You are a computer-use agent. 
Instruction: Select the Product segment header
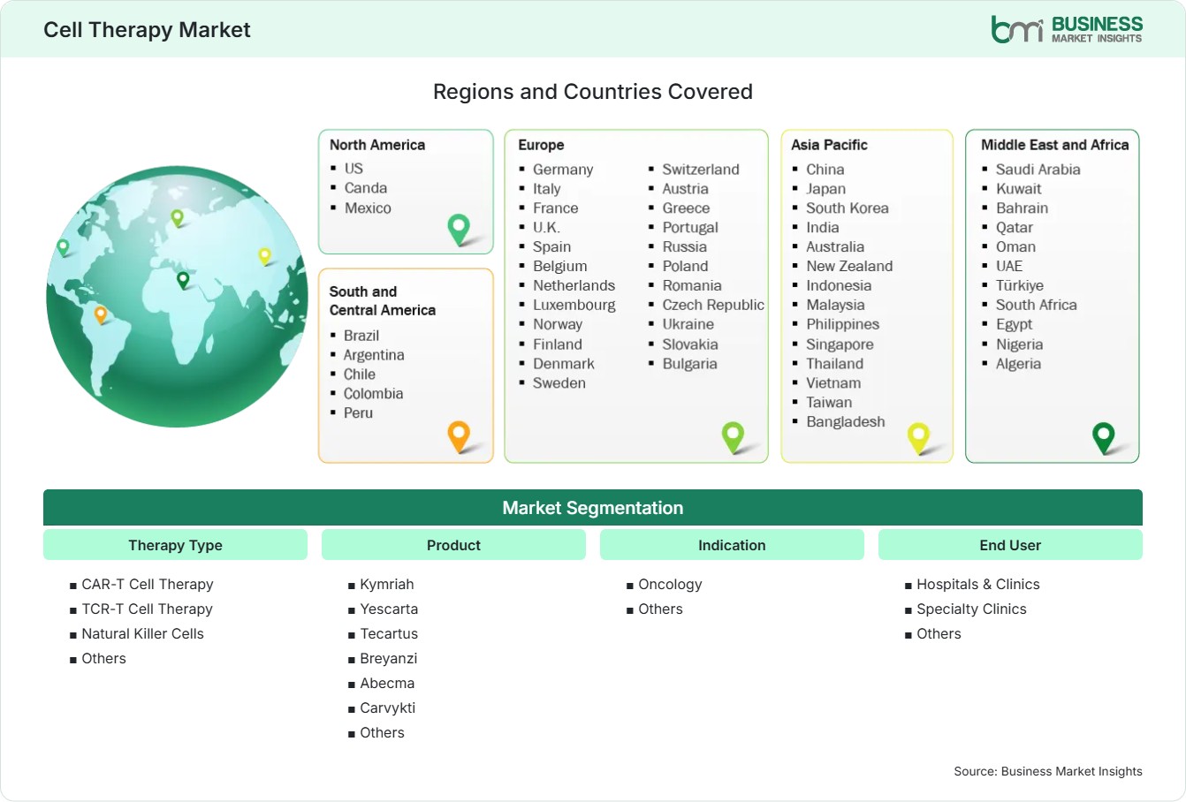pyautogui.click(x=453, y=545)
